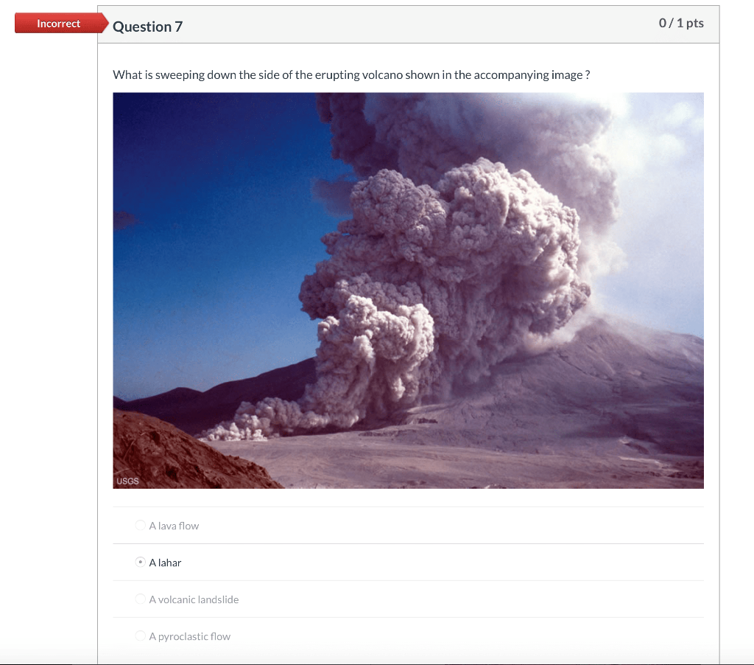Image resolution: width=754 pixels, height=665 pixels.
Task: Click the 'A volcanic landslide' answer text
Action: pos(194,599)
